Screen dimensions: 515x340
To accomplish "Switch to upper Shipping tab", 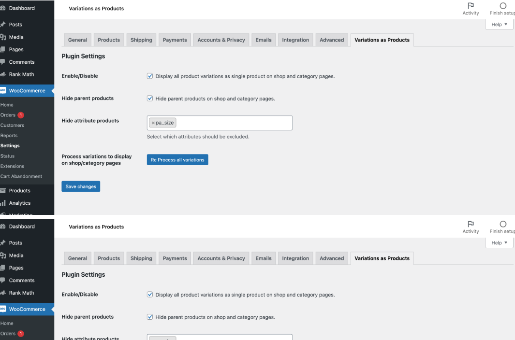I will click(x=141, y=40).
